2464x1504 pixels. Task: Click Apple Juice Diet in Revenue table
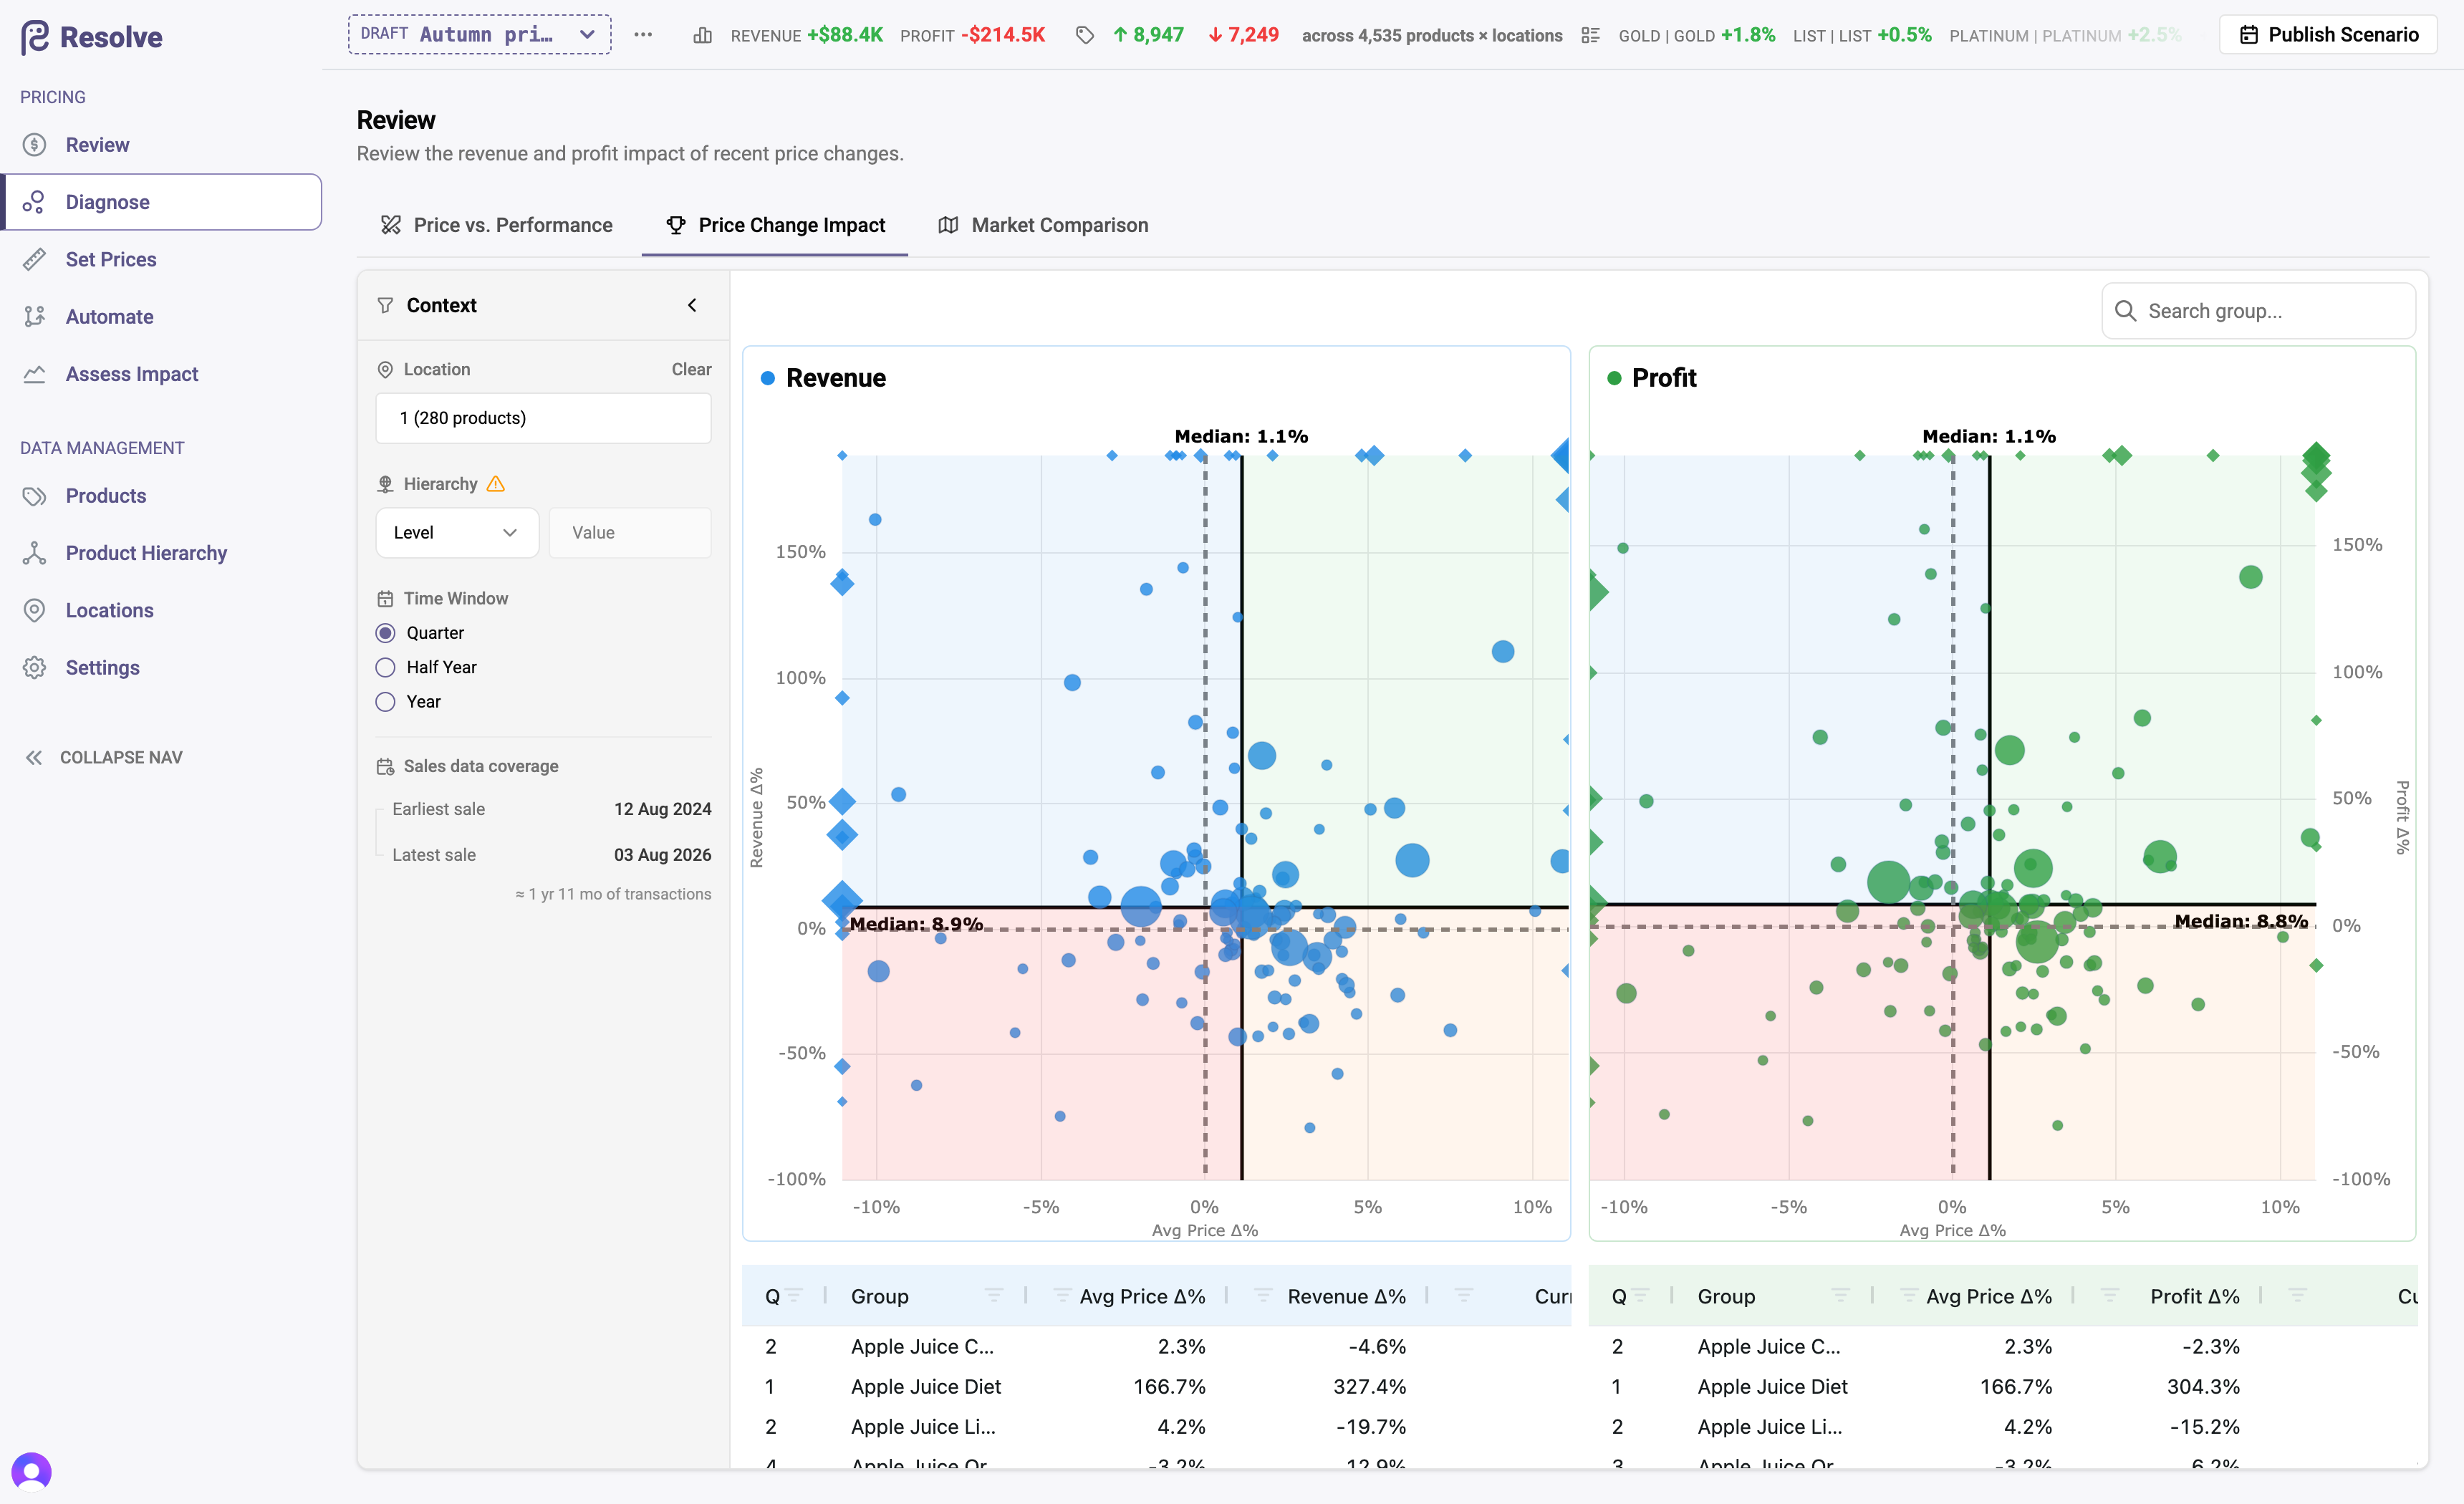tap(926, 1387)
